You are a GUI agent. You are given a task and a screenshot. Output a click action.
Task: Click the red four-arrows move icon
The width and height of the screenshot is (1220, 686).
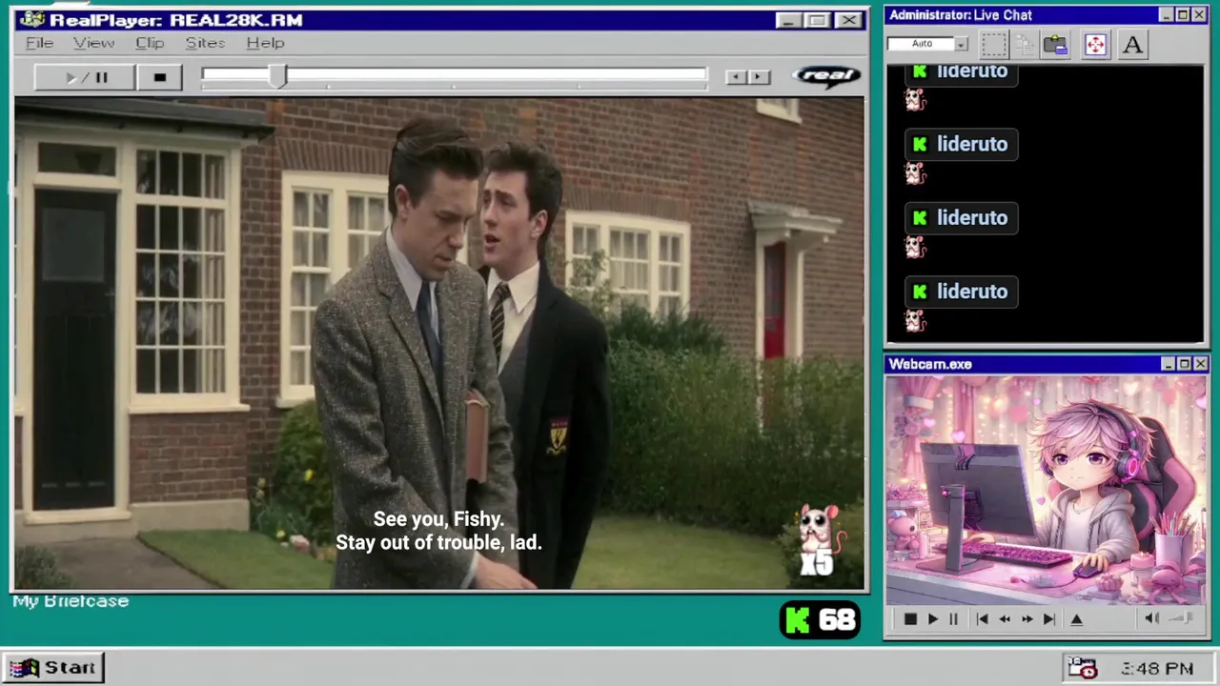pos(1095,44)
